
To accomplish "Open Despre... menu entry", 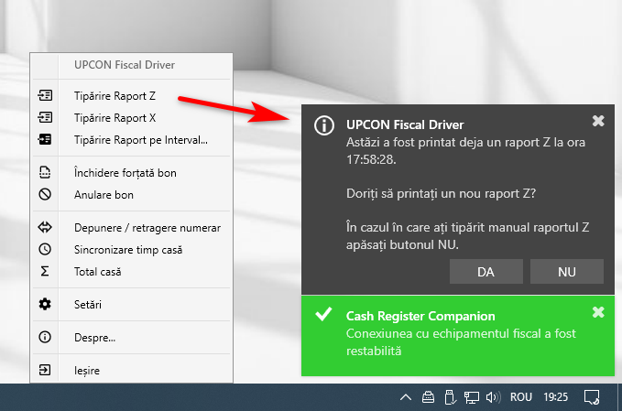I will tap(131, 337).
